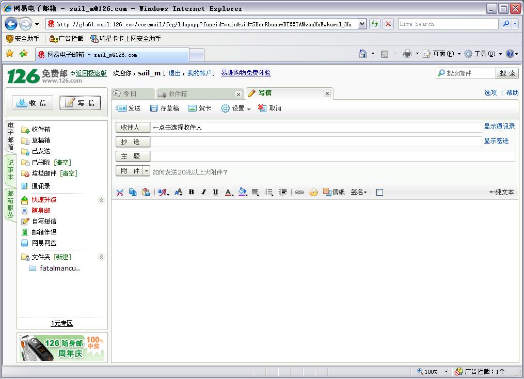Open the font family picker icon

click(x=164, y=192)
